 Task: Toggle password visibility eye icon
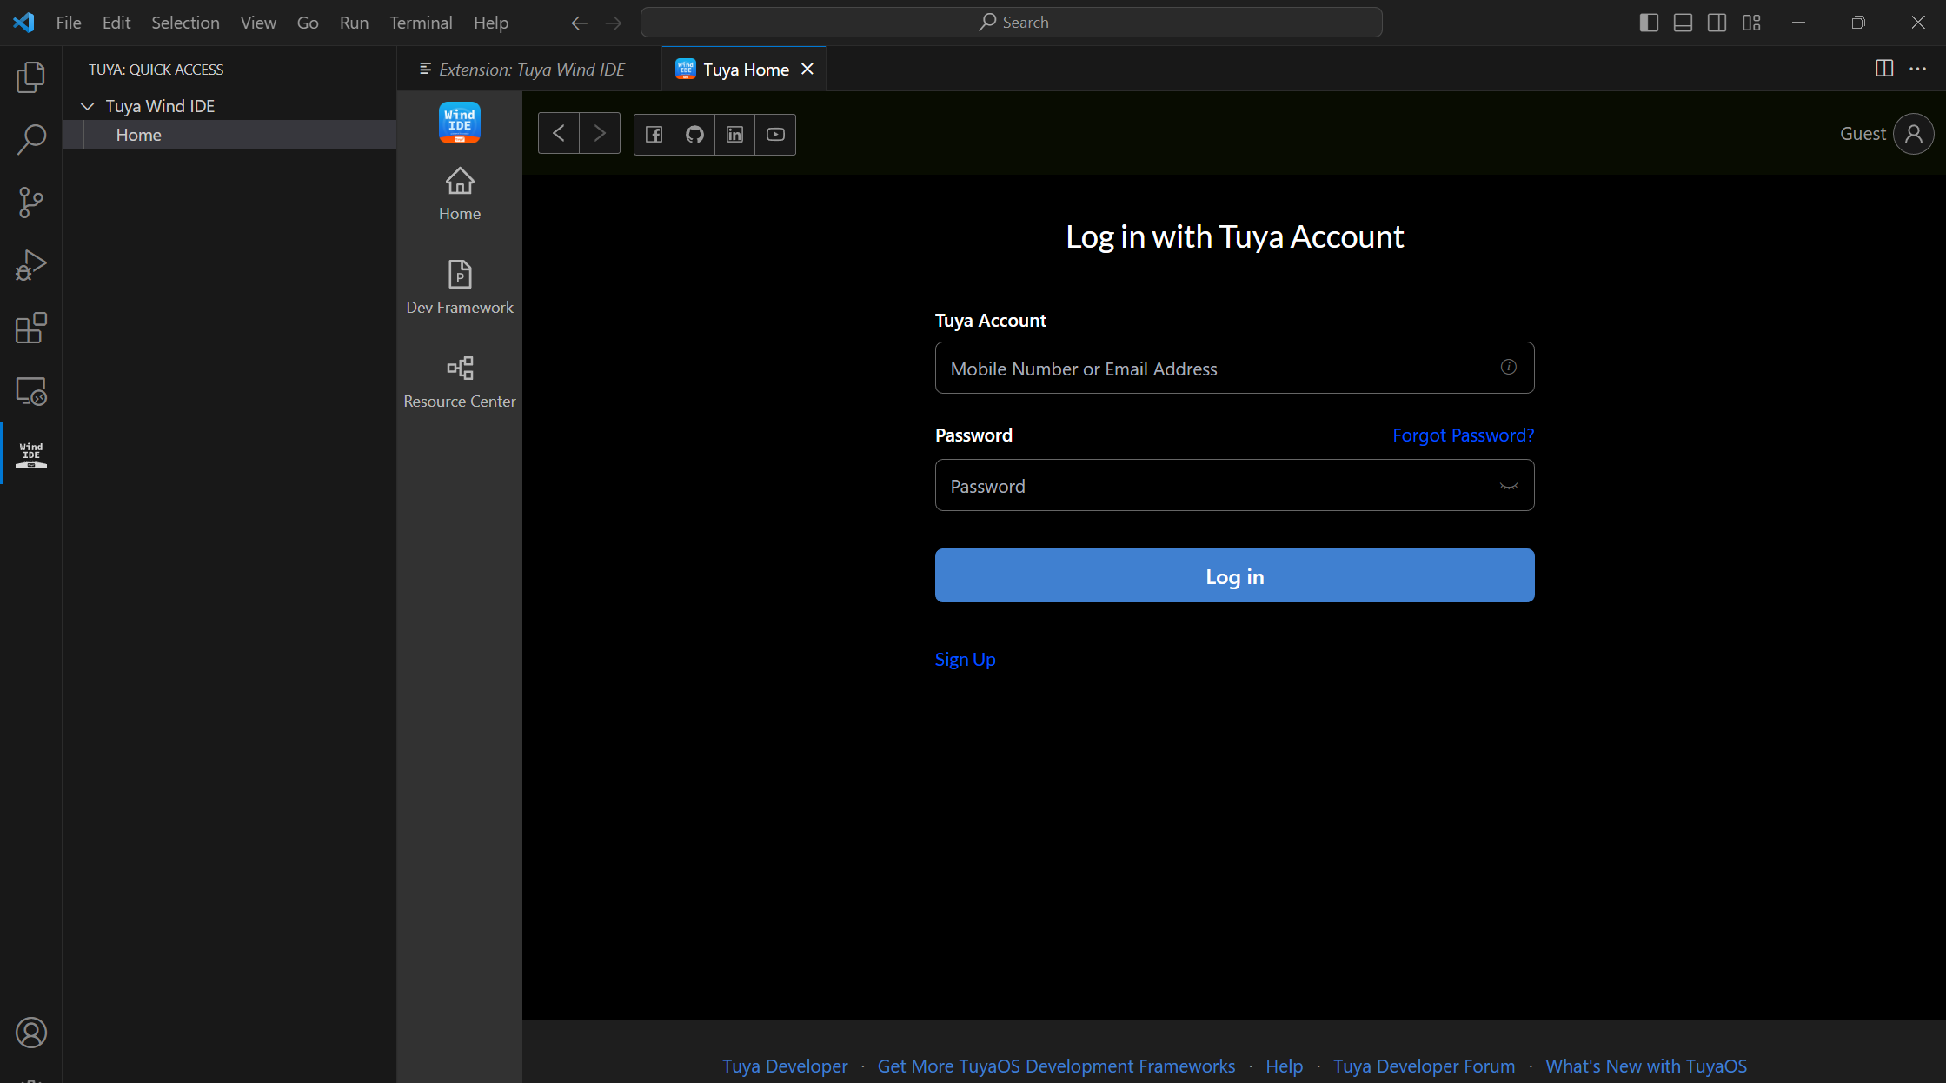(x=1509, y=486)
